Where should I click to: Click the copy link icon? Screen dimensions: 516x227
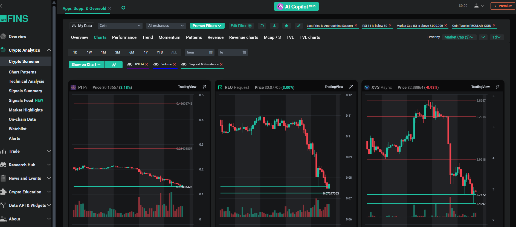298,26
